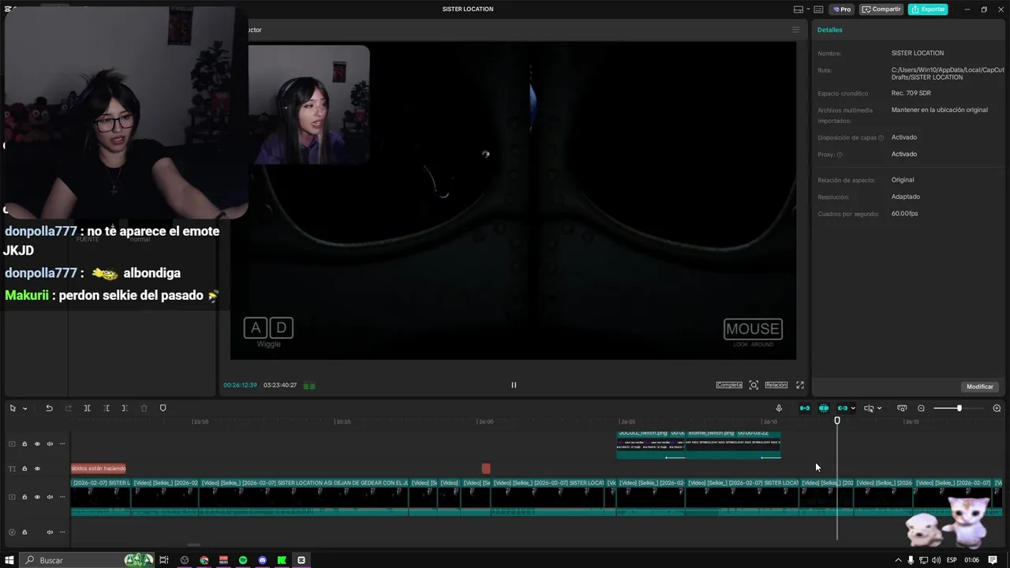Hide the text track
This screenshot has height=568, width=1010.
tap(37, 469)
